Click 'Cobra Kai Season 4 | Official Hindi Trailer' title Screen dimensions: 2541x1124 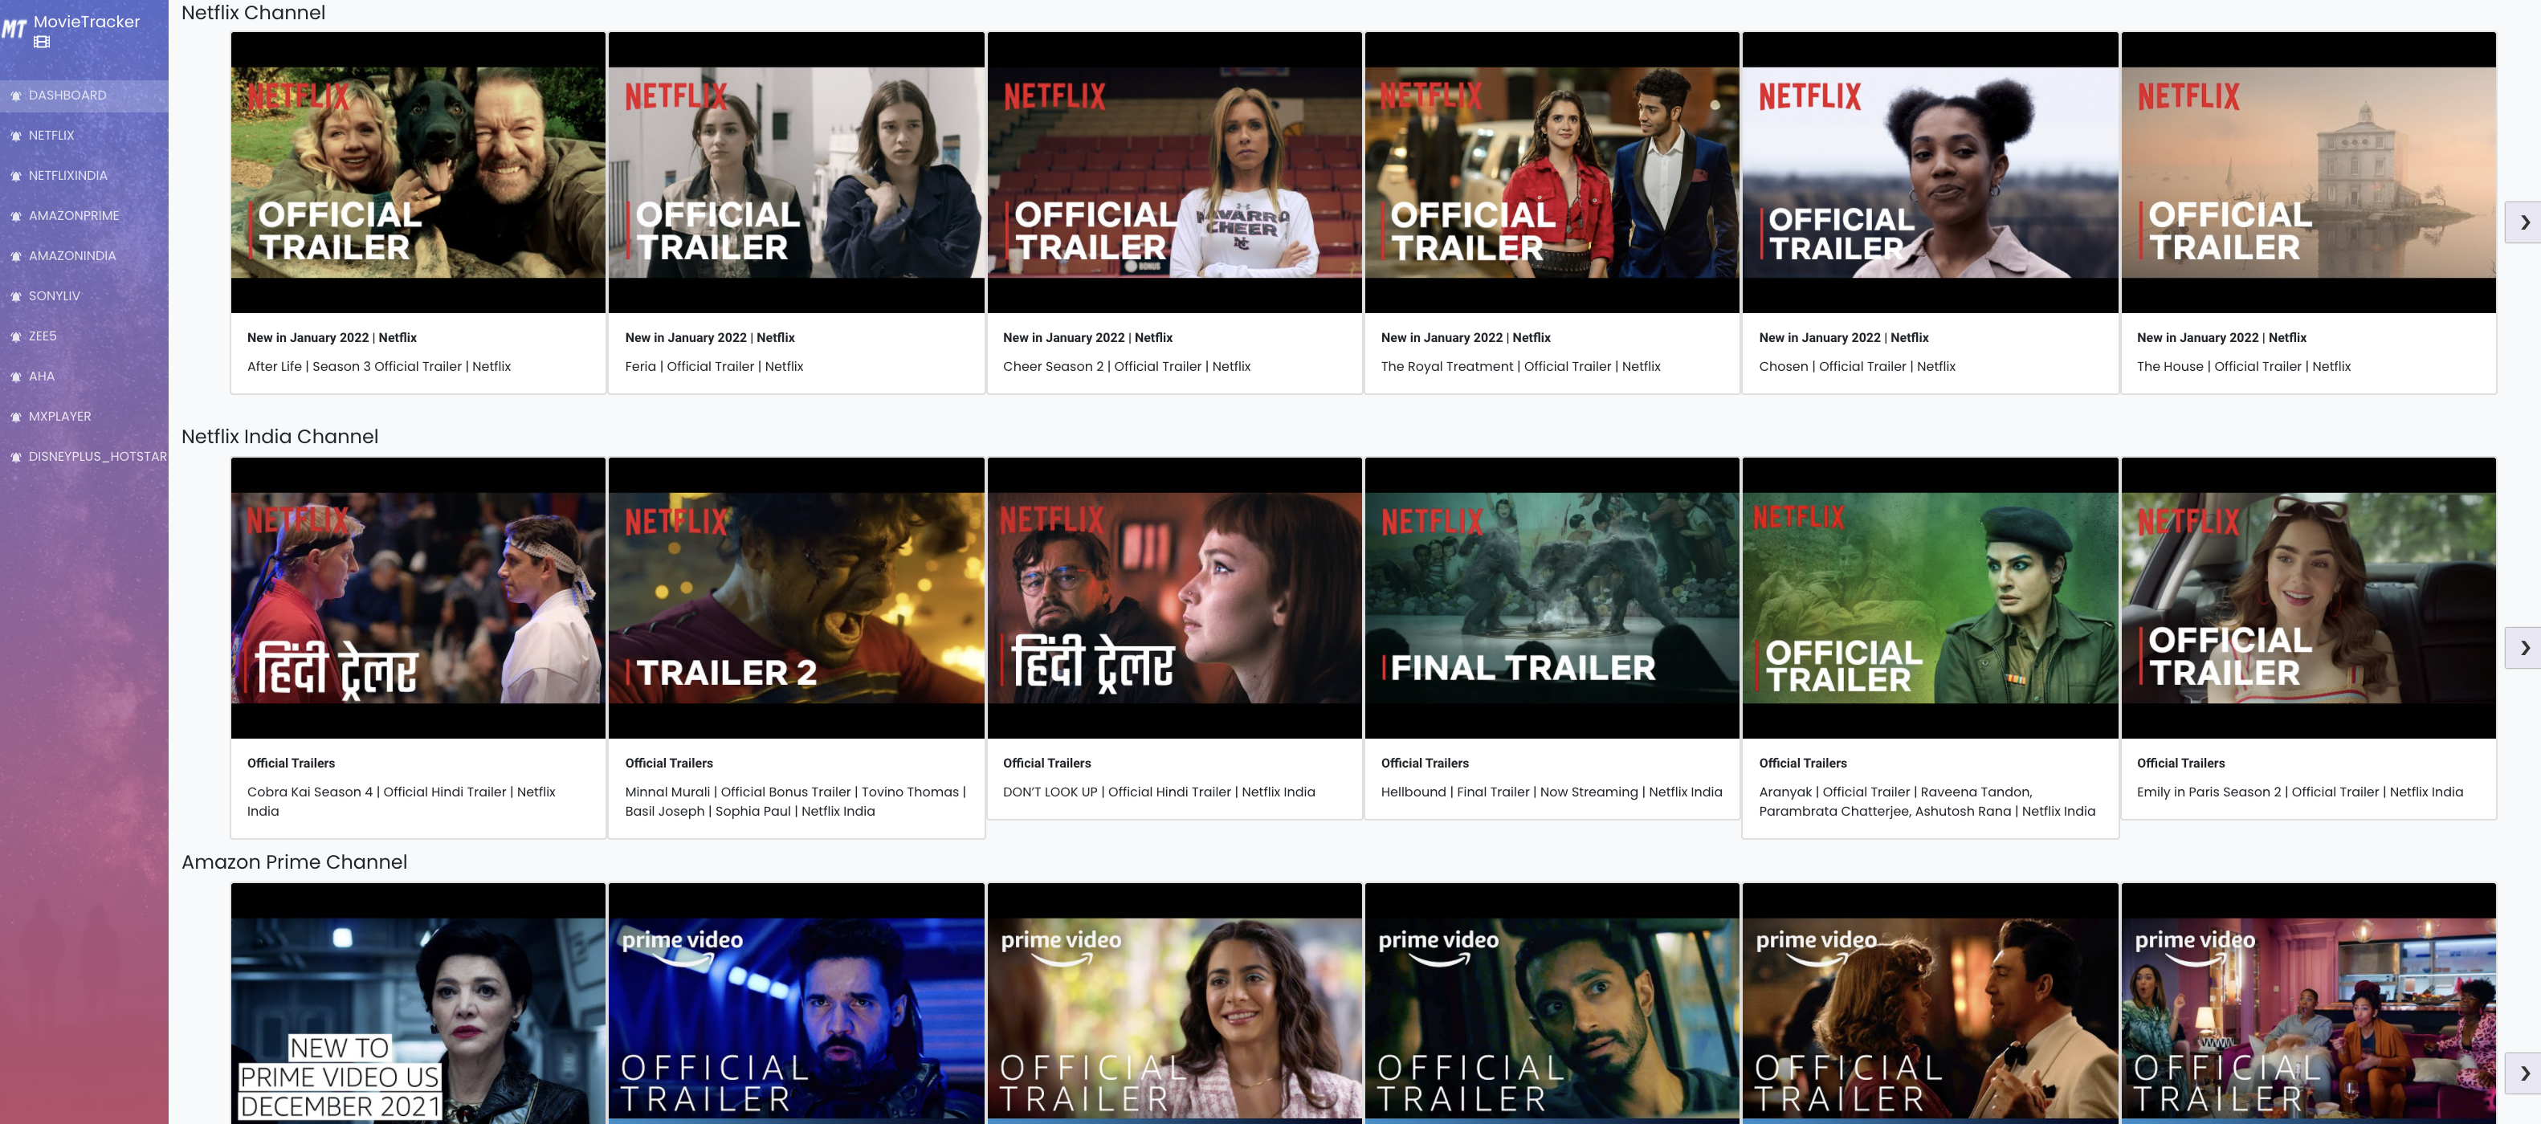[x=402, y=801]
